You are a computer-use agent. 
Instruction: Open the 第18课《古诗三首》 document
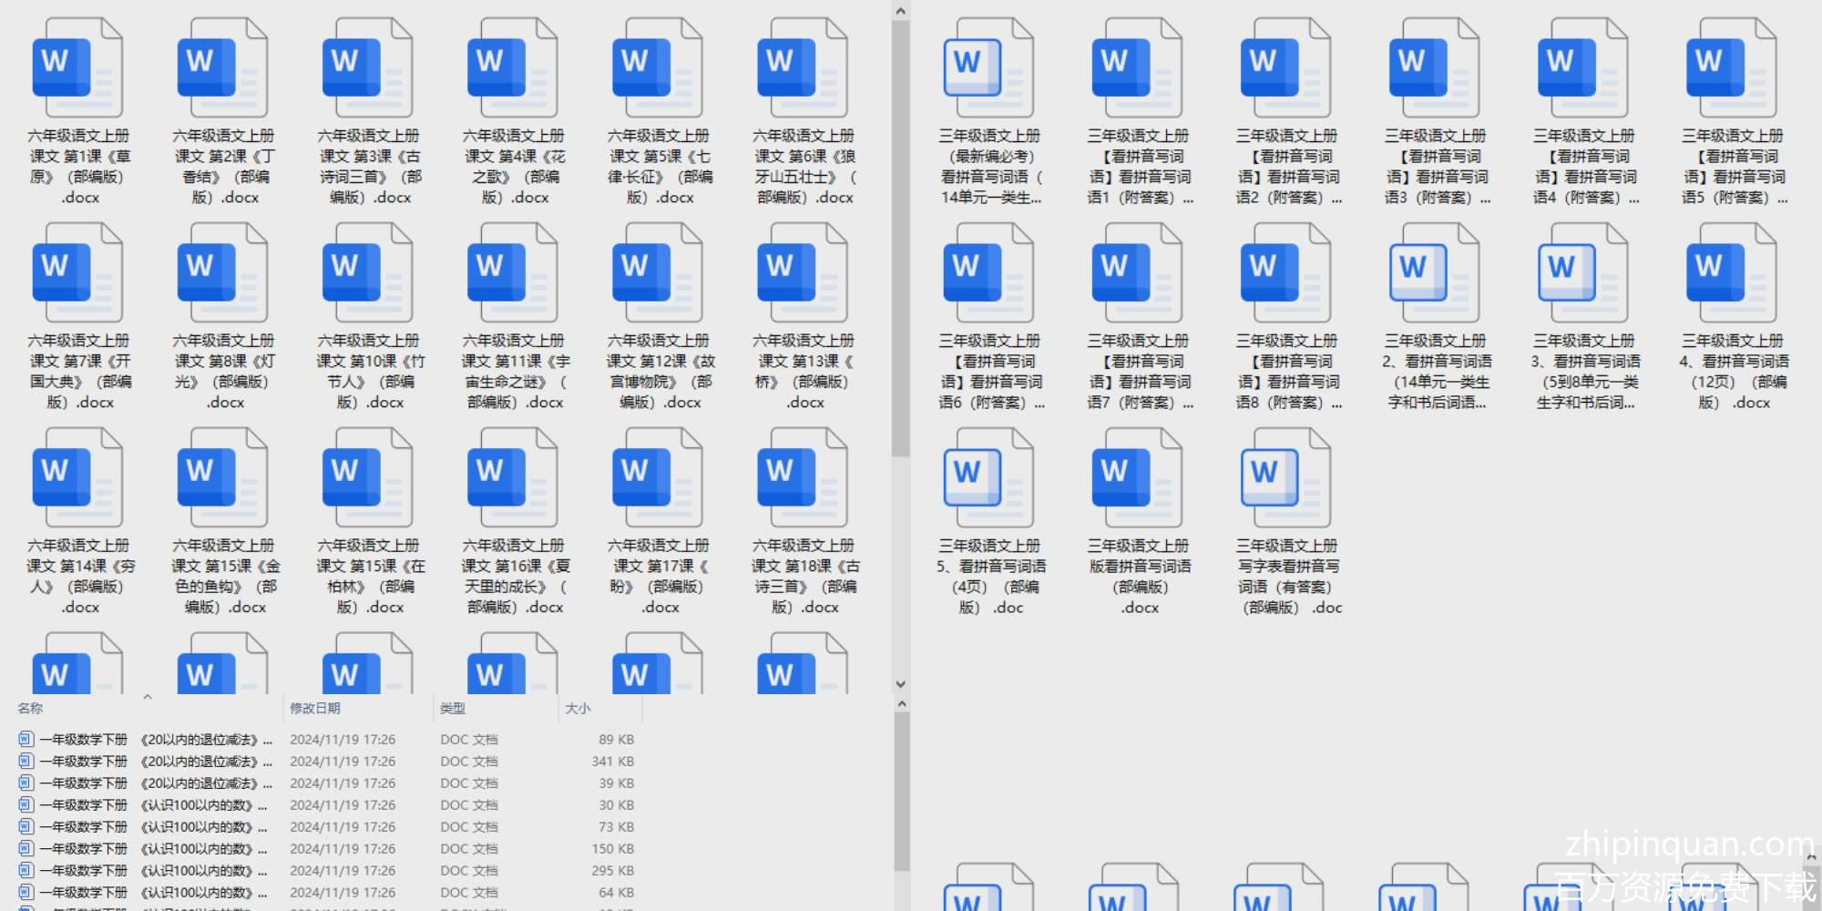click(x=803, y=478)
